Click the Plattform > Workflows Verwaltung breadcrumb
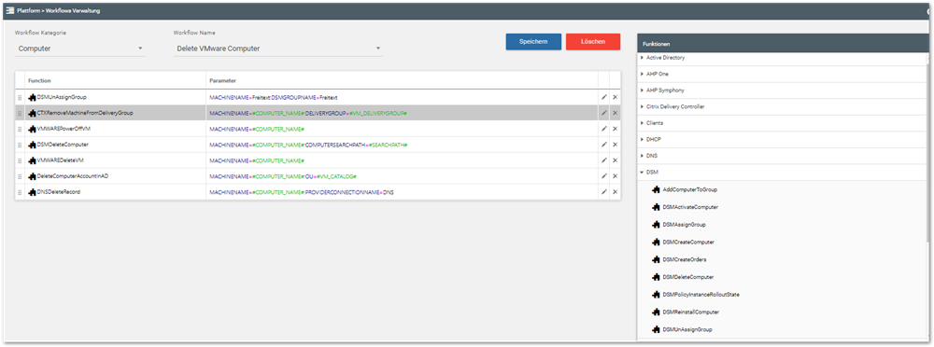The width and height of the screenshot is (934, 347). pos(58,10)
